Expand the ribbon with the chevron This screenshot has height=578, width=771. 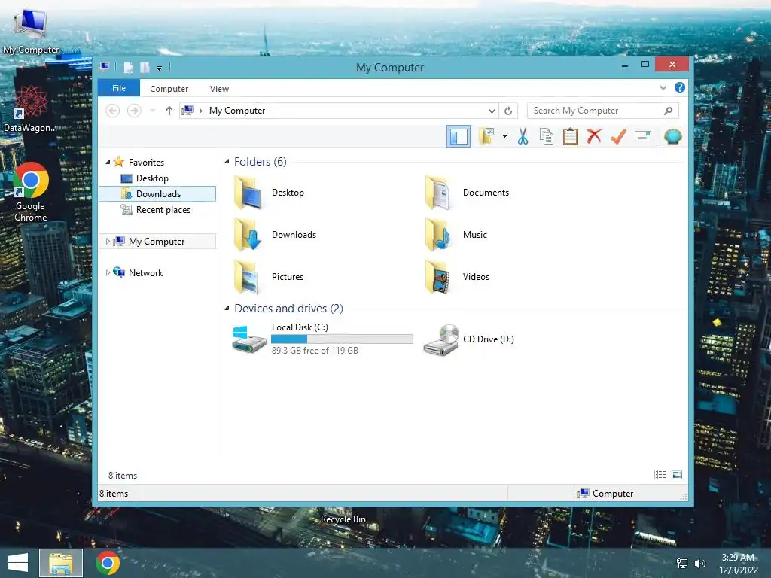[663, 88]
